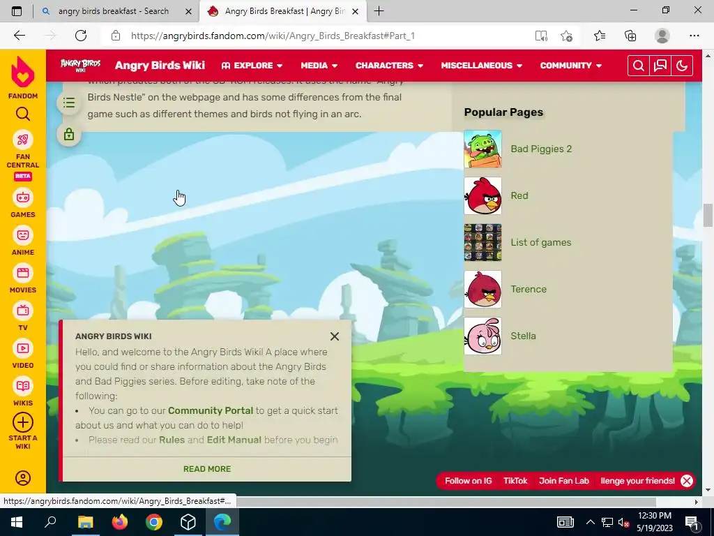Screen dimensions: 714x536
Task: Open Fan Central rocket icon
Action: [23, 140]
